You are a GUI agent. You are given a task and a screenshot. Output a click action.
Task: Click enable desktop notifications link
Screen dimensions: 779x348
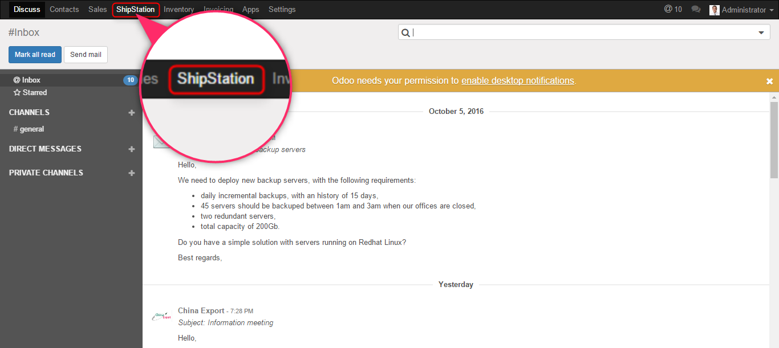pos(517,81)
